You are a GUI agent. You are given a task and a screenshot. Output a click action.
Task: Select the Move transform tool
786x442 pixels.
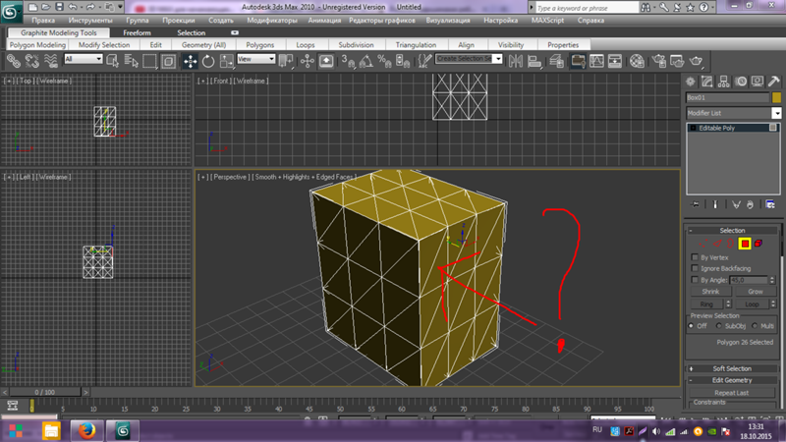190,61
